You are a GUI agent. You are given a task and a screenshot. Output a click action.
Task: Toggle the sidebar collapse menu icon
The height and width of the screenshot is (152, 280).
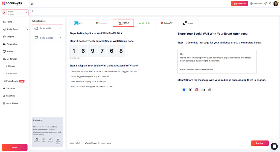point(33,3)
